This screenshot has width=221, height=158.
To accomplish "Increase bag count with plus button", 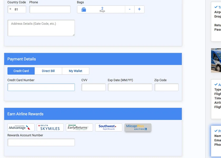I will tap(139, 9).
